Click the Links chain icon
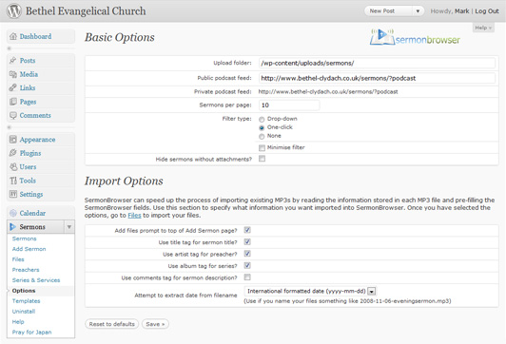The height and width of the screenshot is (344, 506). [x=13, y=87]
